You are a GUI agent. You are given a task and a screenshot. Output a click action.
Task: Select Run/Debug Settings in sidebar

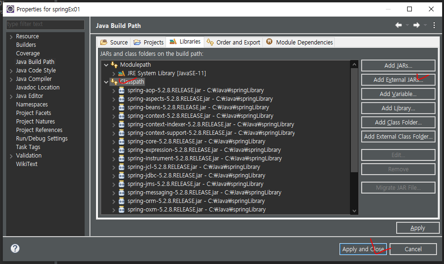42,139
